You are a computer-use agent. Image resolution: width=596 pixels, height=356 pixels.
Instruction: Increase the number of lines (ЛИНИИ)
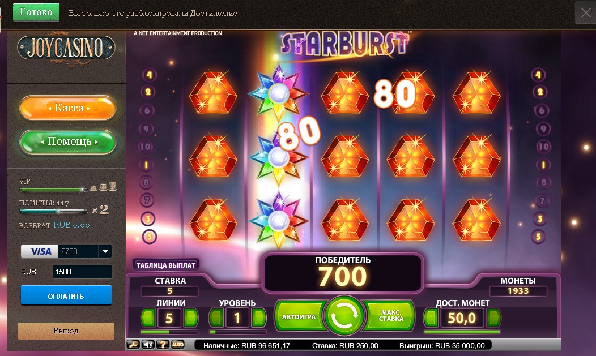coord(191,318)
